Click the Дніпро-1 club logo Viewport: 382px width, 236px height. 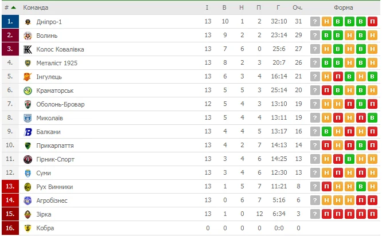point(28,22)
